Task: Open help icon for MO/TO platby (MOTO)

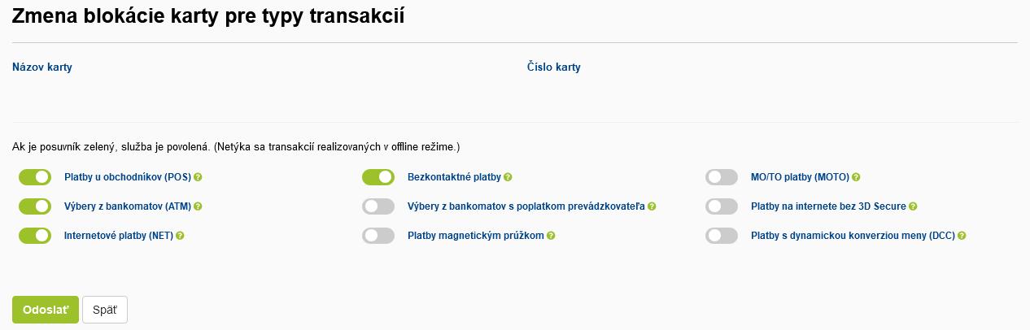Action: [856, 177]
